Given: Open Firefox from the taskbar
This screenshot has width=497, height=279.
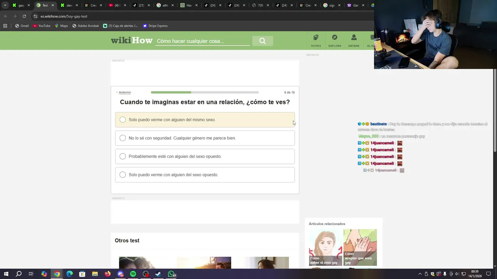Looking at the screenshot, I should (x=108, y=274).
